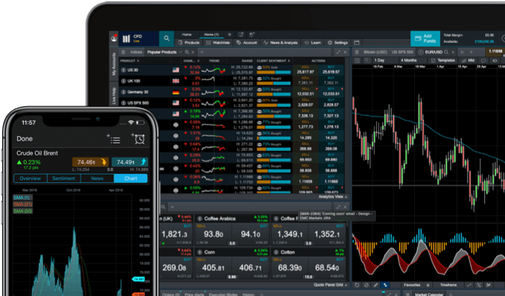Toggle the eye visibility icon on chart toolbar
Image resolution: width=505 pixels, height=296 pixels.
coord(495,60)
